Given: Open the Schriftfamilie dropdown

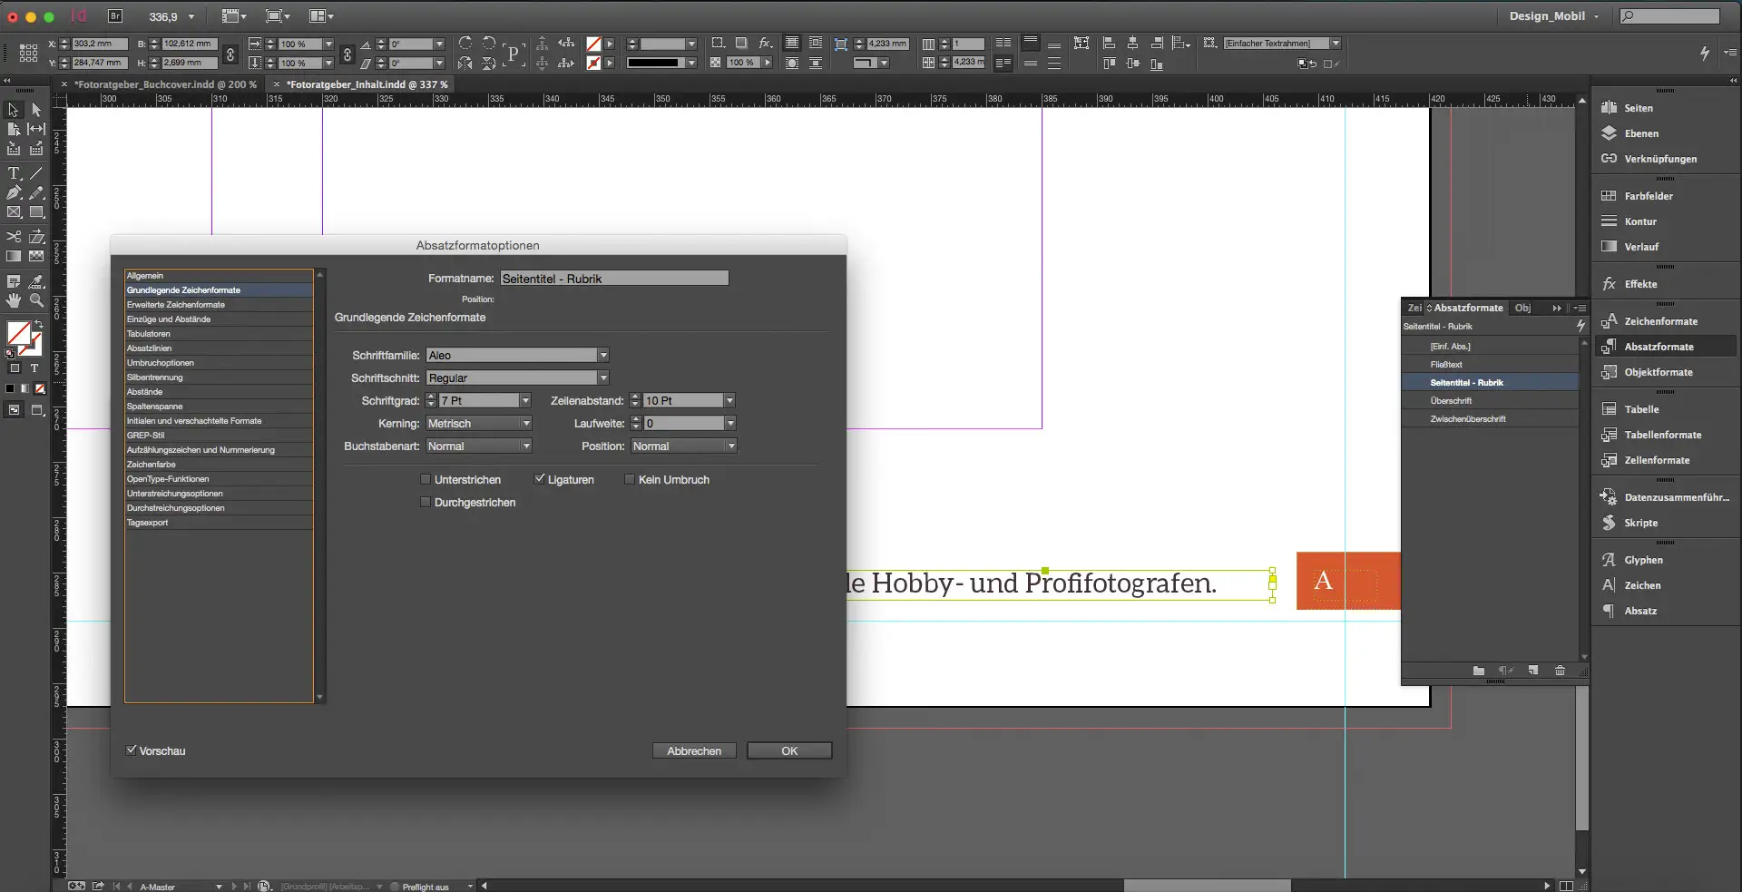Looking at the screenshot, I should [604, 355].
